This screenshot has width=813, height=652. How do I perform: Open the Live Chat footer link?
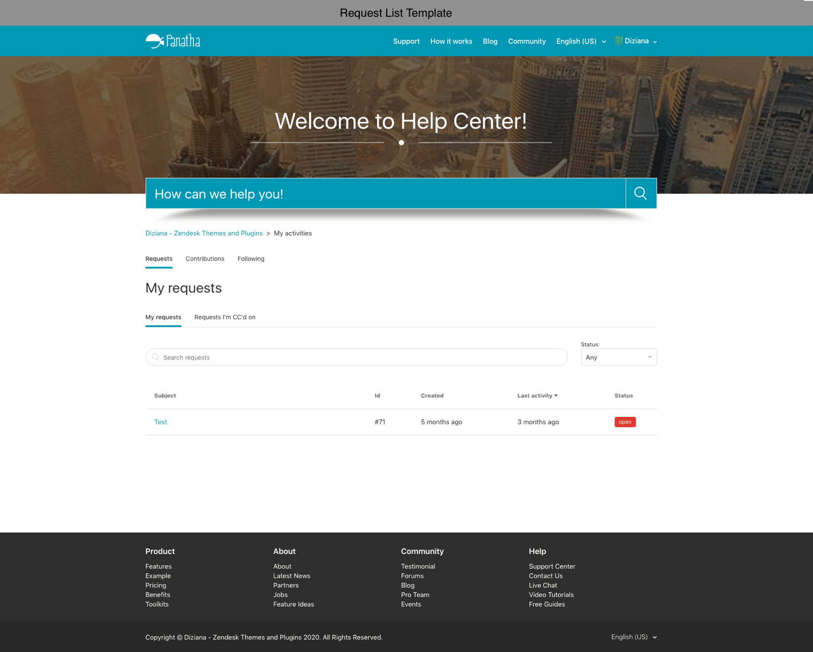pyautogui.click(x=542, y=585)
